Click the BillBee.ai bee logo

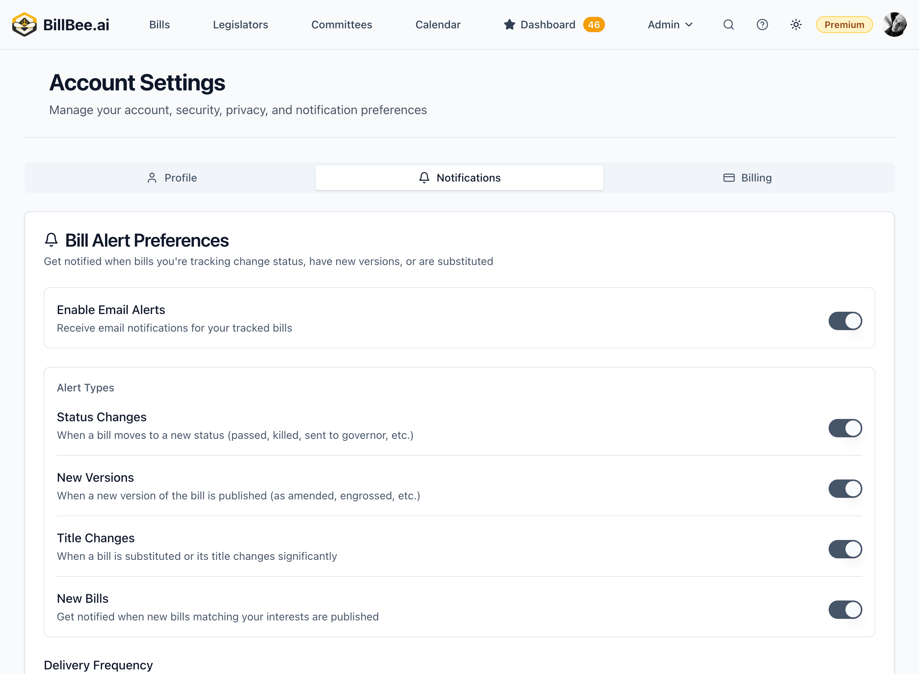click(x=25, y=25)
